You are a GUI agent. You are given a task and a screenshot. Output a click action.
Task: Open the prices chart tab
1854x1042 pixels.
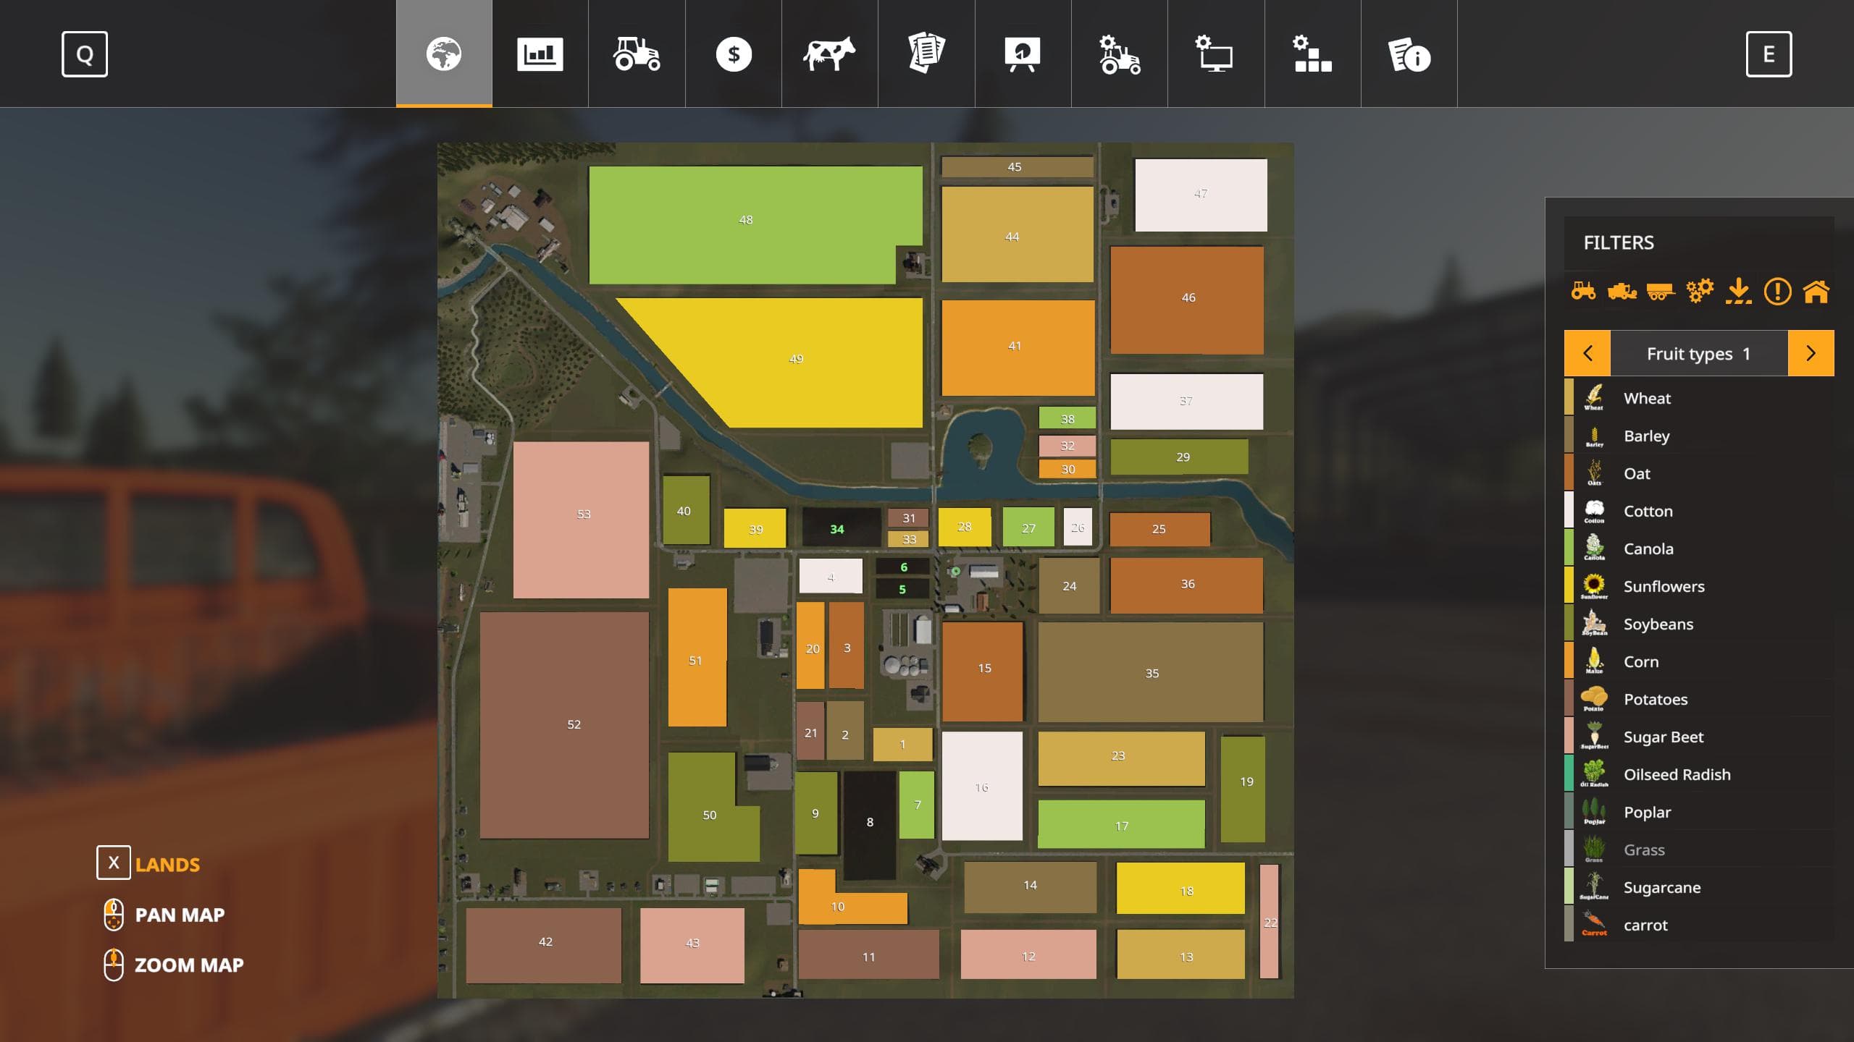540,54
